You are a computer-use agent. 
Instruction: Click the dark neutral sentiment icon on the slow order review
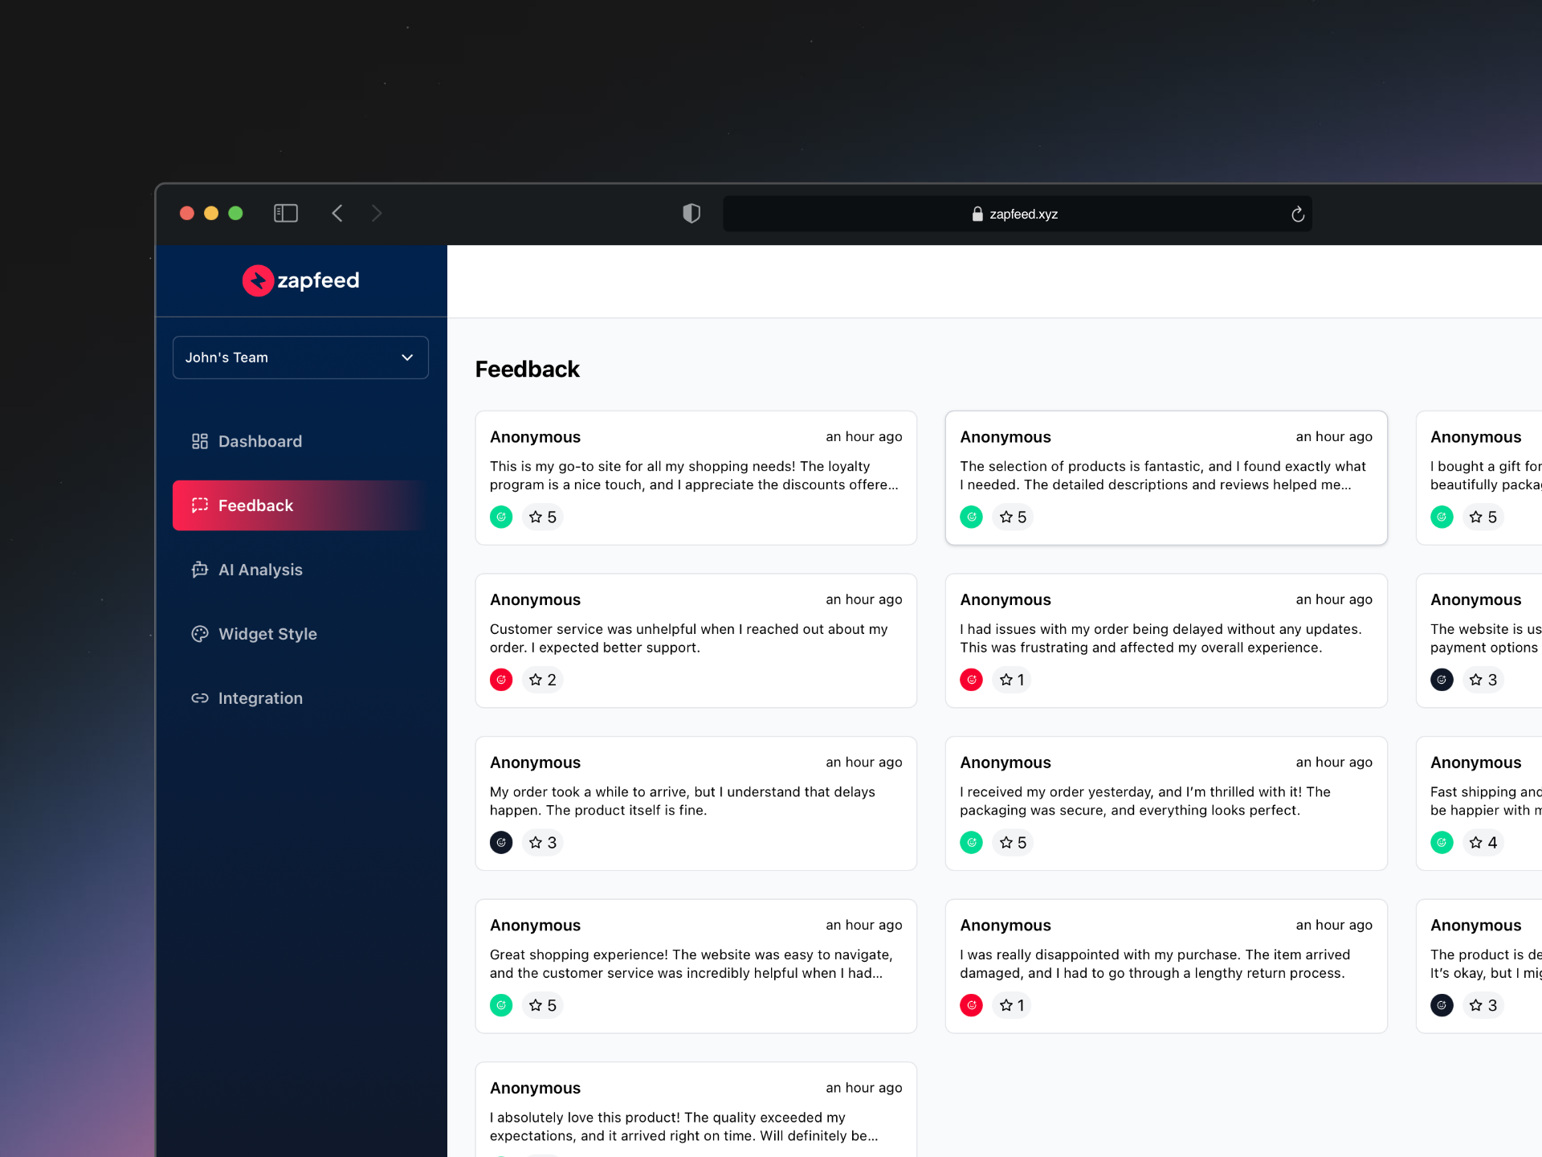coord(501,843)
